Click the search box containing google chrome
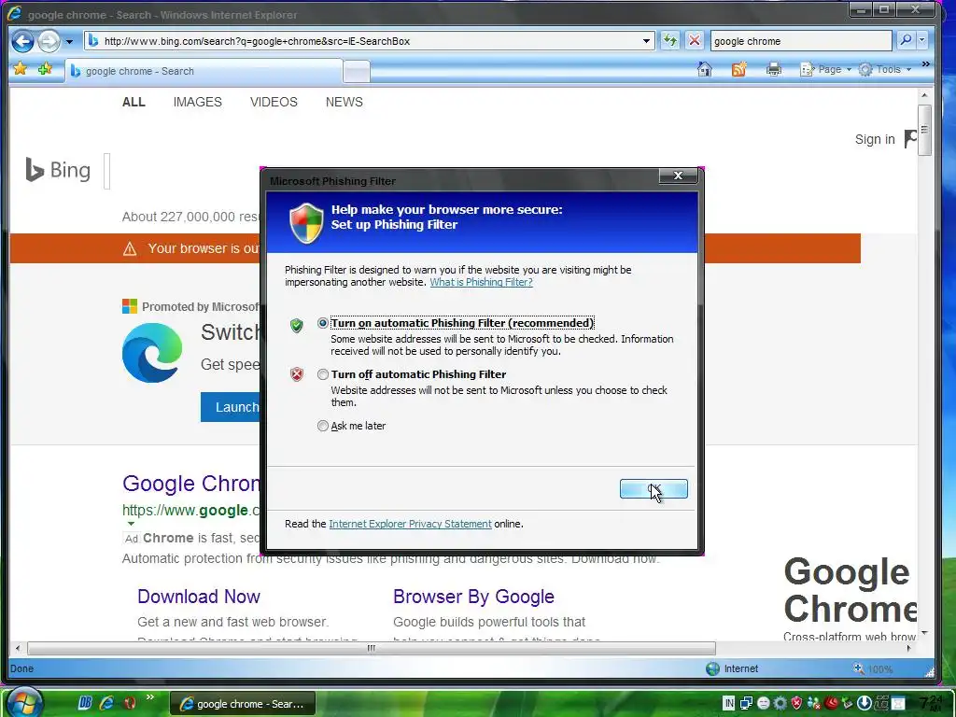Viewport: 956px width, 717px height. pyautogui.click(x=801, y=41)
